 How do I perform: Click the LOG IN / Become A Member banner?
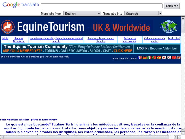(x=157, y=48)
